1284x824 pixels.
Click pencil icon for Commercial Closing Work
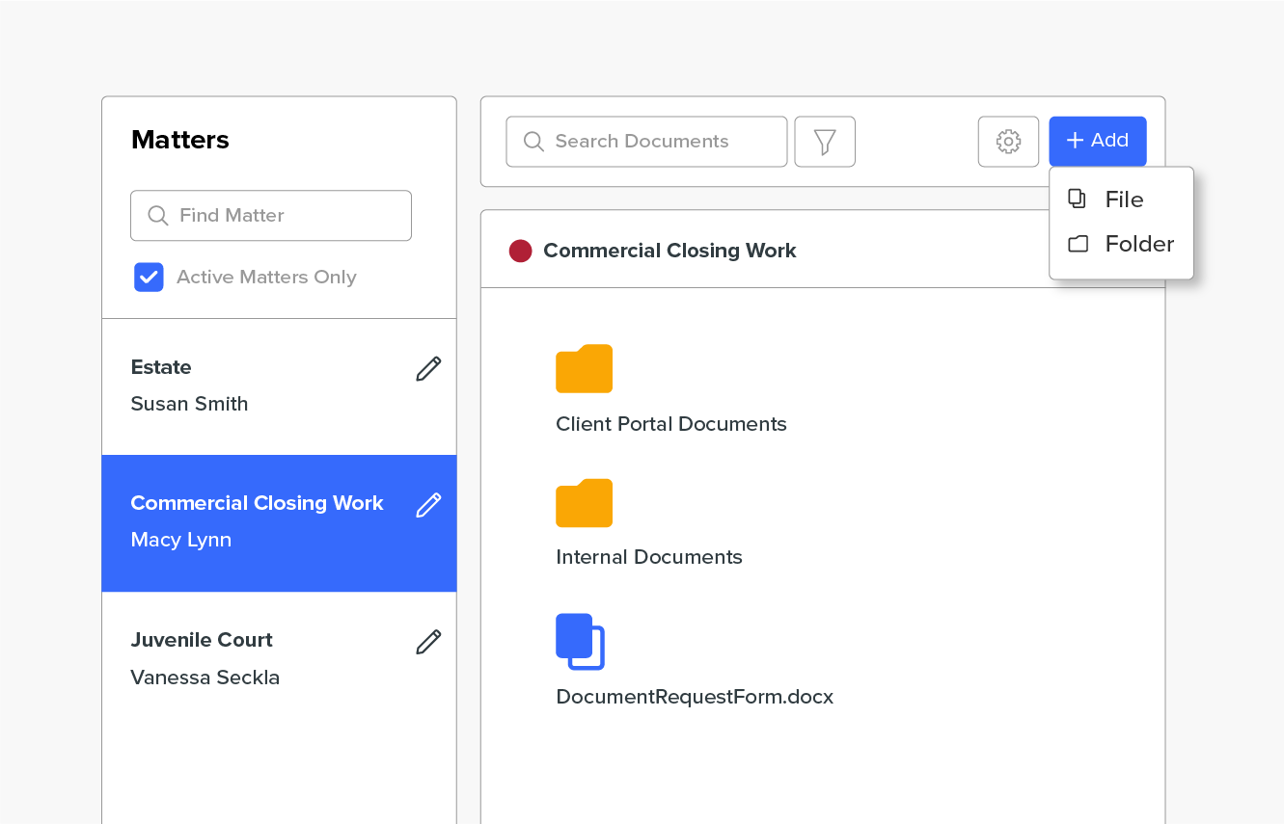428,504
